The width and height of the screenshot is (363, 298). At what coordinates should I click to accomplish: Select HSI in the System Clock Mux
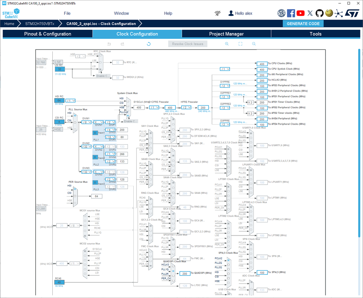point(128,101)
